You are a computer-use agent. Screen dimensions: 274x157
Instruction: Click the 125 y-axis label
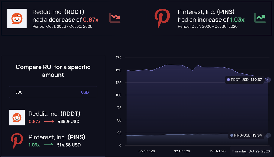pos(119,83)
